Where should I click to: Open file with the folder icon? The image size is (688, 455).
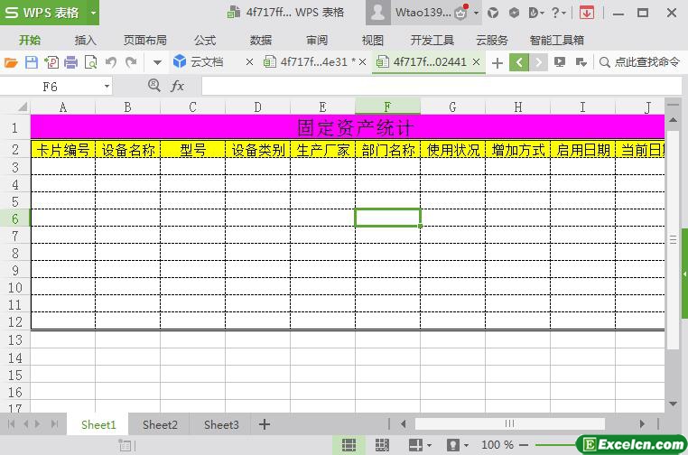coord(11,62)
